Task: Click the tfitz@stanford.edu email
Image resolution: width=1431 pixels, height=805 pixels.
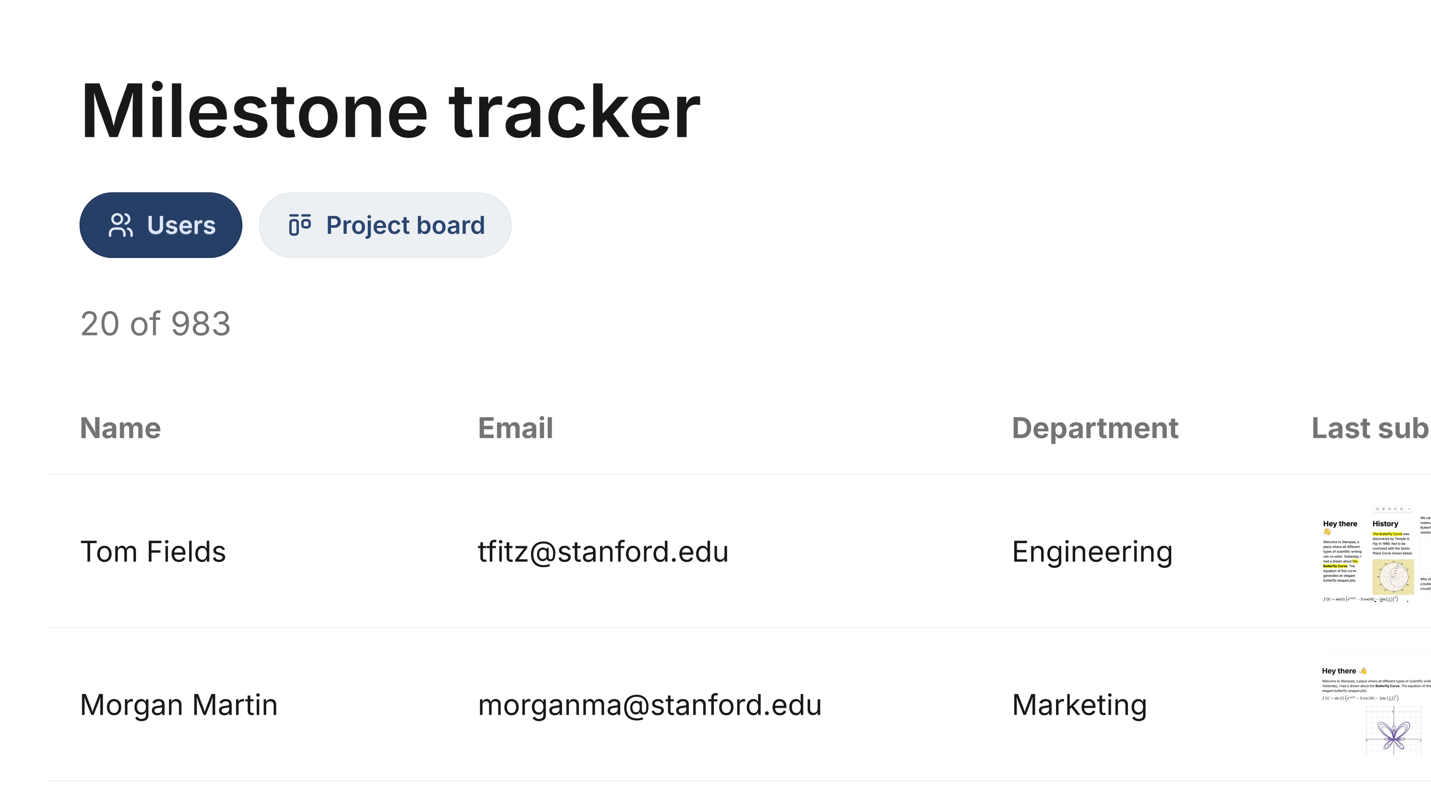Action: tap(603, 552)
